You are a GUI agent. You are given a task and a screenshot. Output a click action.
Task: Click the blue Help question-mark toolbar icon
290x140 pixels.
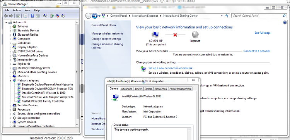point(32,16)
